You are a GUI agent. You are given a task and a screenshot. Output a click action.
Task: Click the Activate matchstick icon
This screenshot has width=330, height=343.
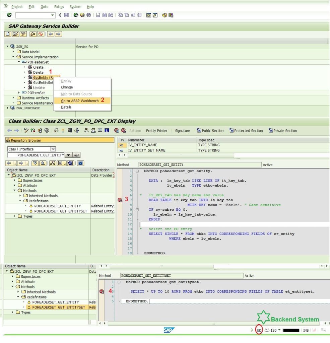(63, 130)
